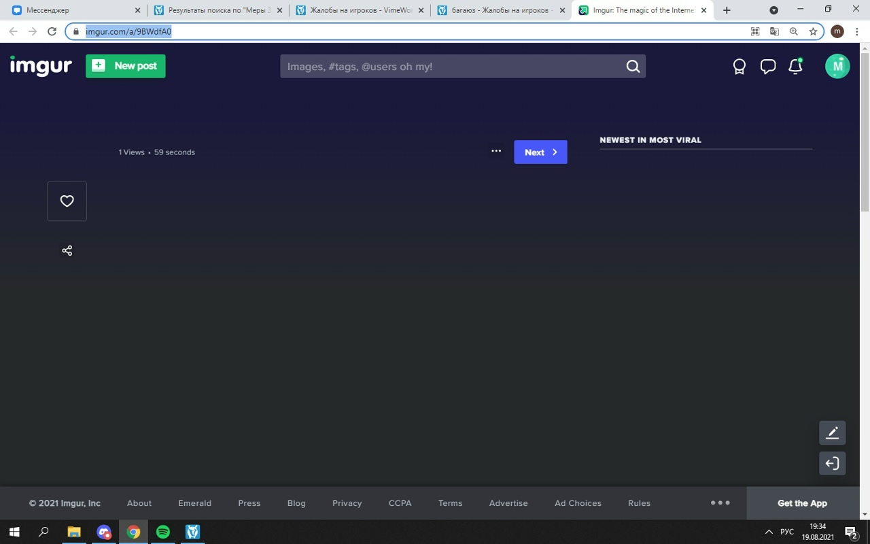
Task: Open the three-dot post options menu
Action: 496,151
